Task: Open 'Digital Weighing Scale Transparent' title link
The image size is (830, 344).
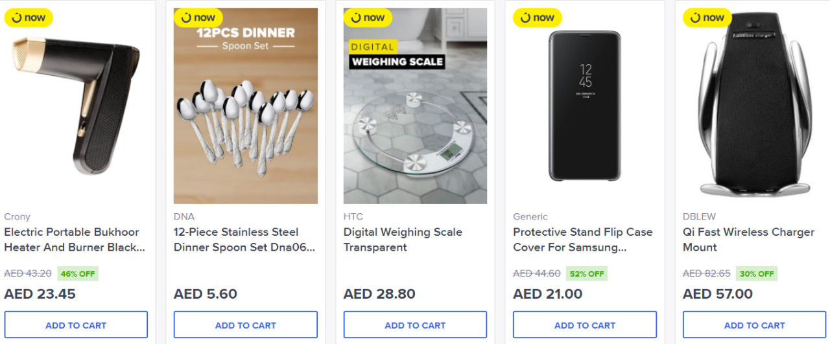Action: coord(403,240)
